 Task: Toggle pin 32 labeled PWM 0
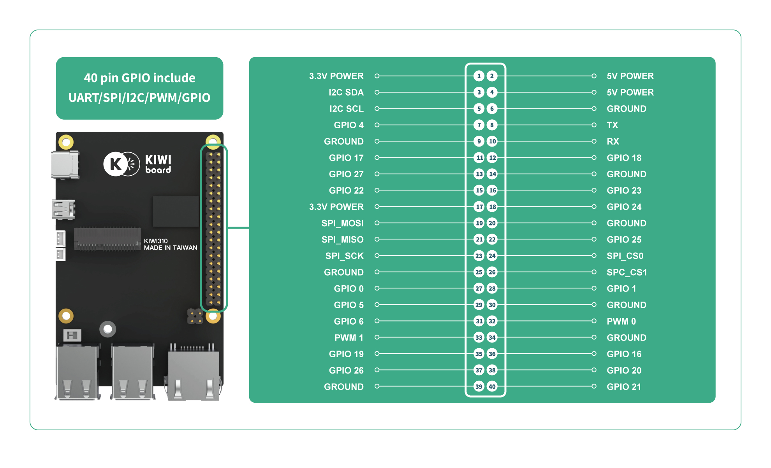(492, 321)
